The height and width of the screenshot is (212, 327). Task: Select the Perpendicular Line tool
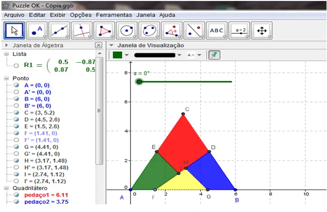coord(82,30)
